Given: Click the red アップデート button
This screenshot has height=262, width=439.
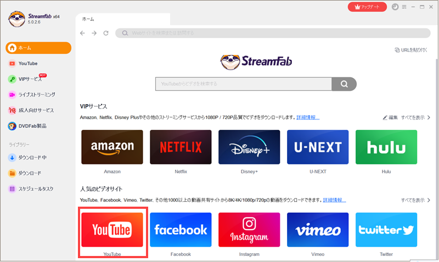Looking at the screenshot, I should [x=367, y=7].
